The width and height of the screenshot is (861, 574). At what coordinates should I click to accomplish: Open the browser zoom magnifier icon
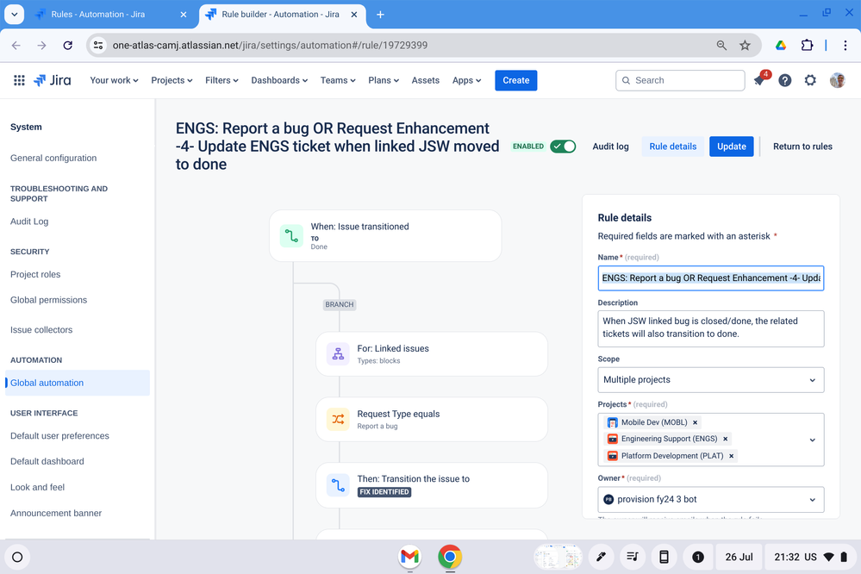tap(721, 45)
